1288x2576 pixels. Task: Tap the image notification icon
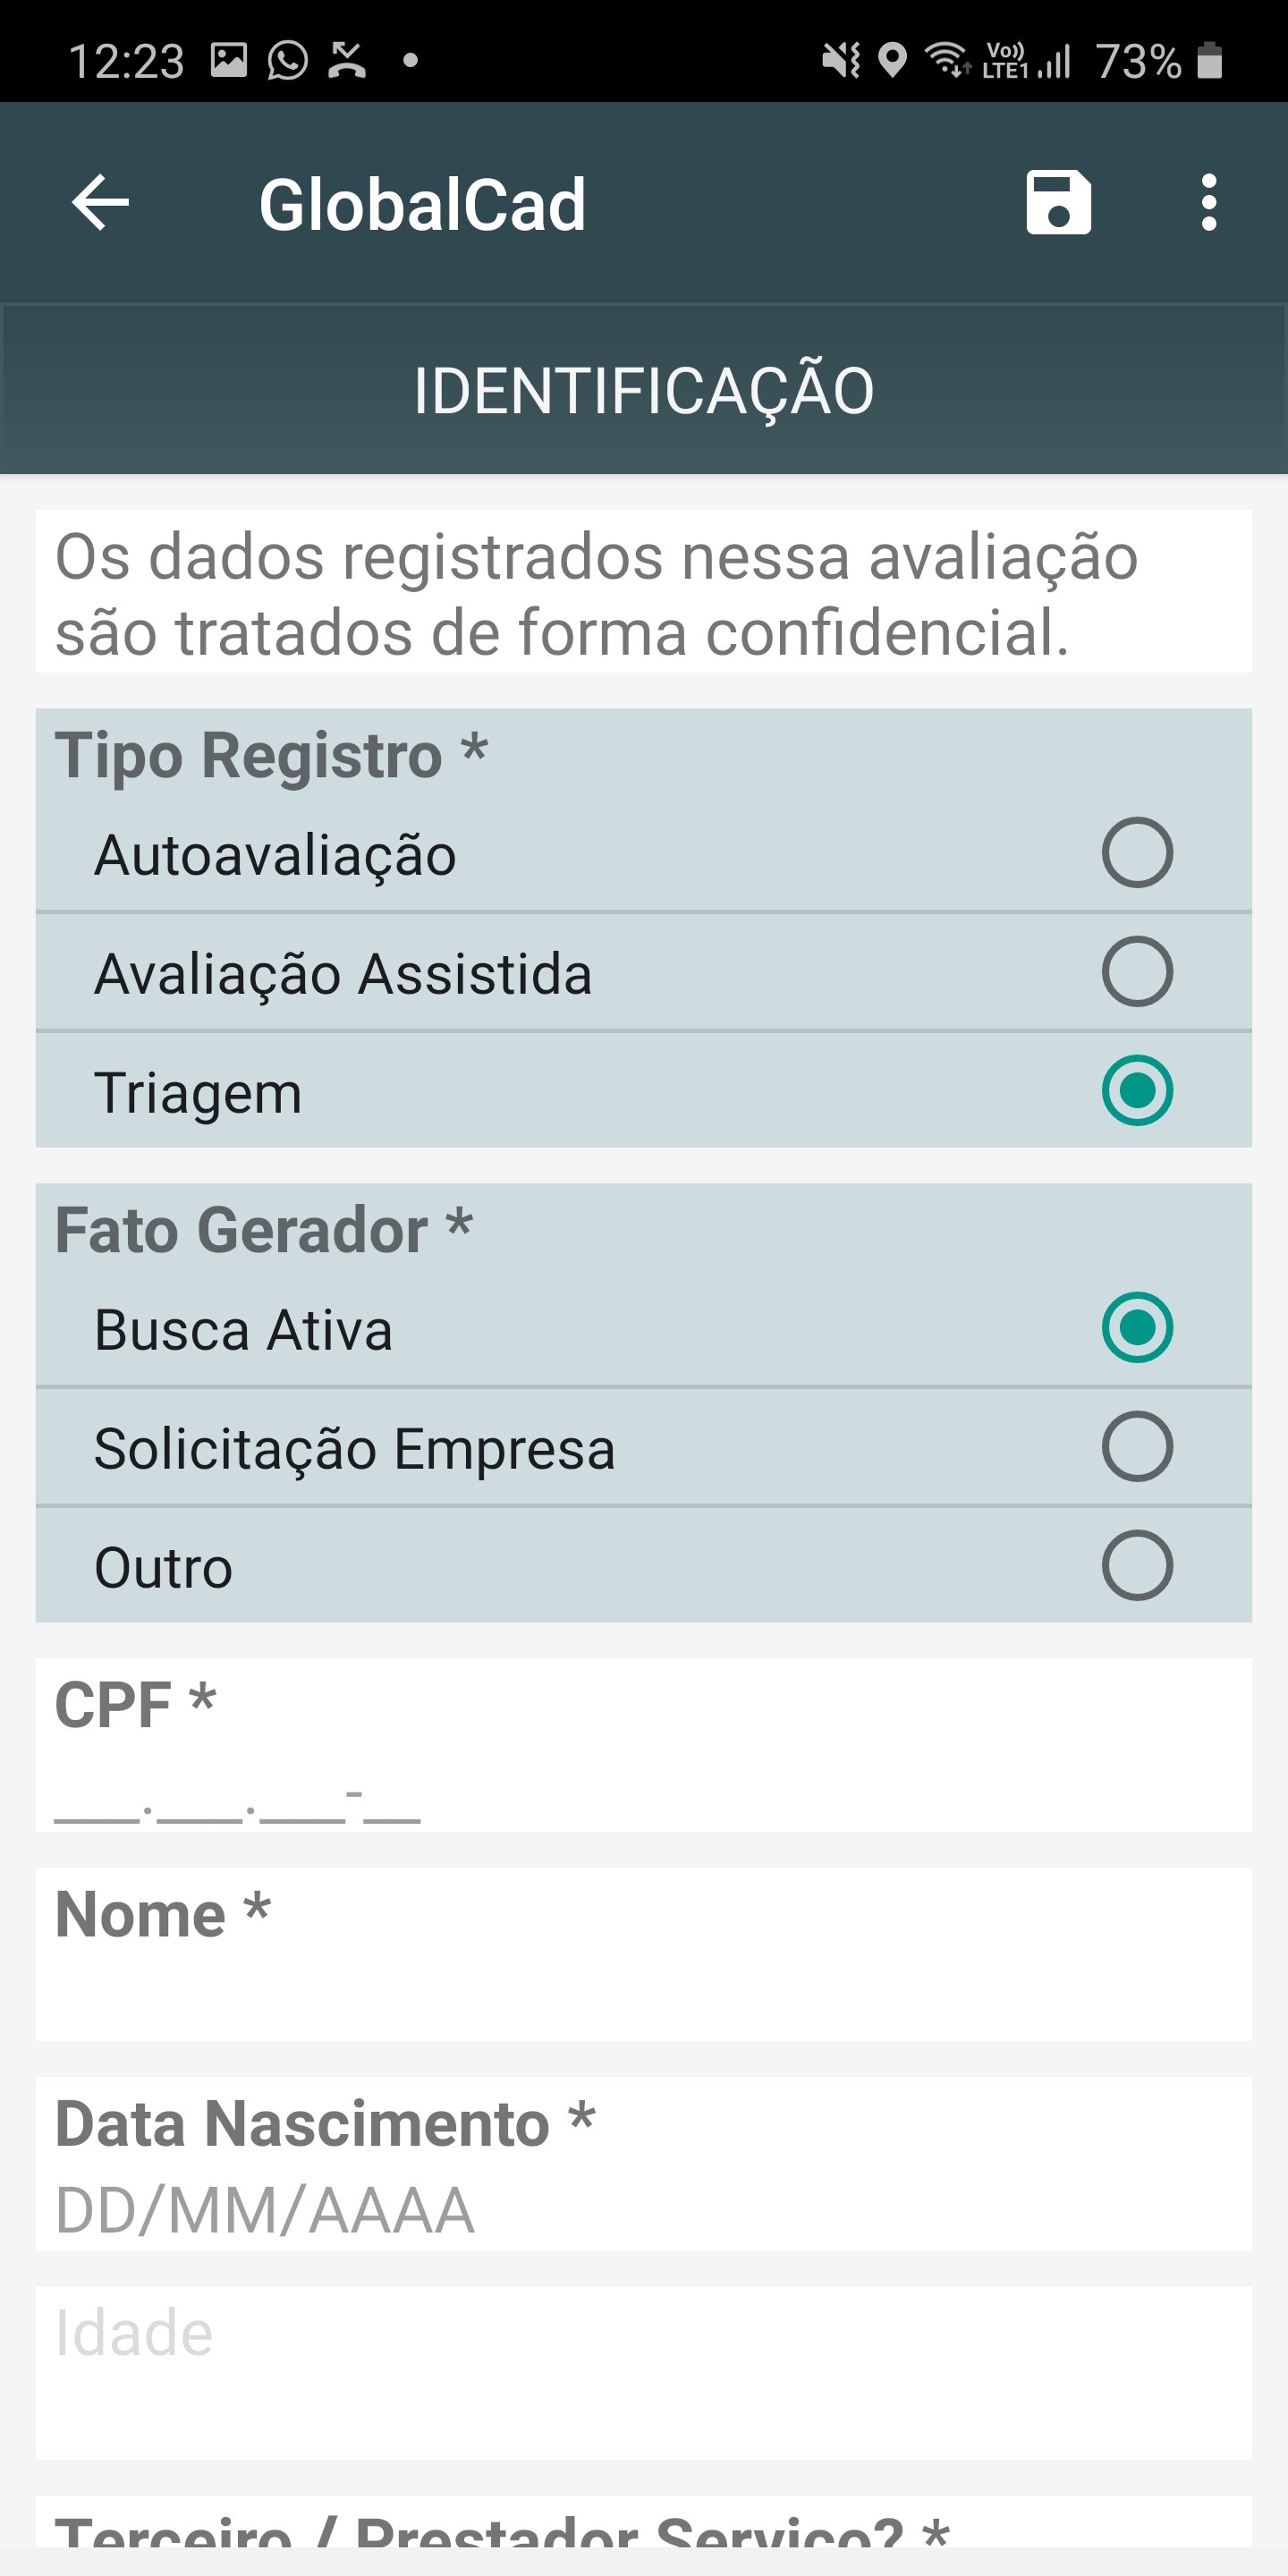click(x=228, y=60)
